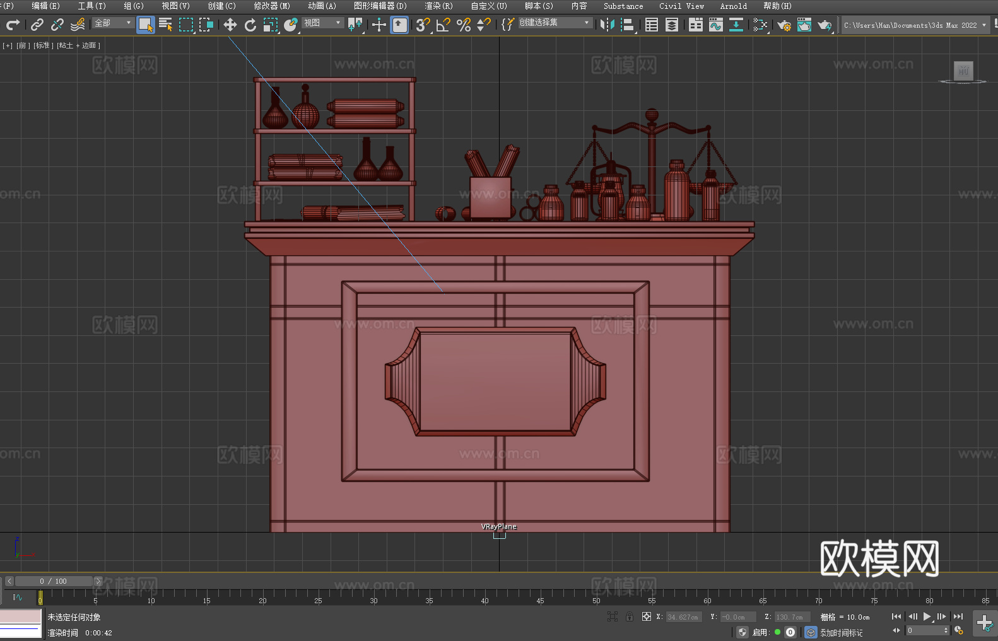998x641 pixels.
Task: Open the 编辑(E) menu
Action: coord(45,6)
